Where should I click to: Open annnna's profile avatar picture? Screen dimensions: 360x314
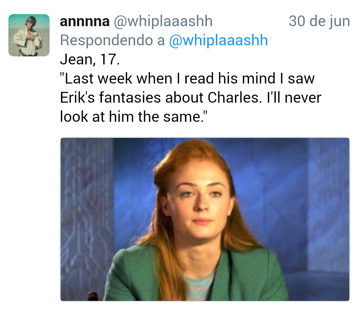(x=29, y=35)
